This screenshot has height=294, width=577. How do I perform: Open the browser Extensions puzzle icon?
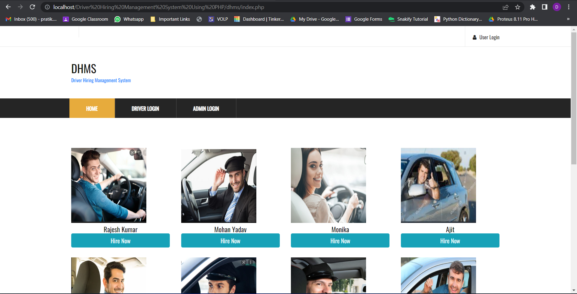(533, 7)
